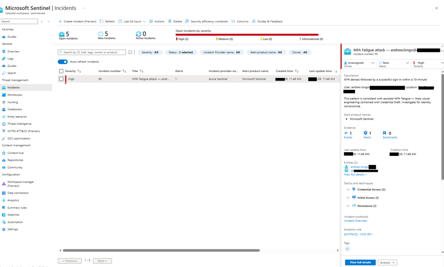Open Guides & Feedback
Screen dimensions: 444x267
pos(267,21)
